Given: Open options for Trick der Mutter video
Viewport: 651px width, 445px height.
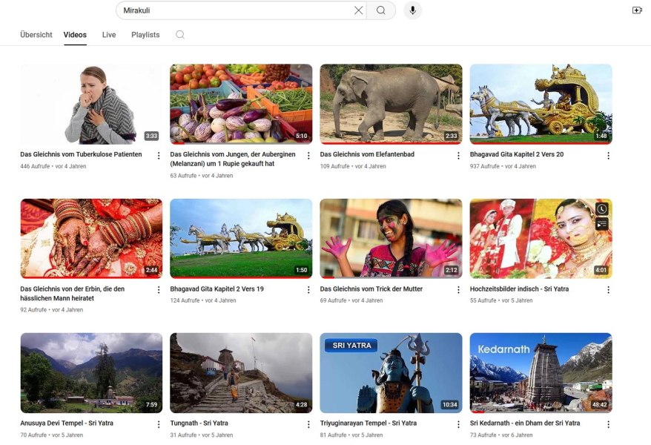Looking at the screenshot, I should point(458,290).
